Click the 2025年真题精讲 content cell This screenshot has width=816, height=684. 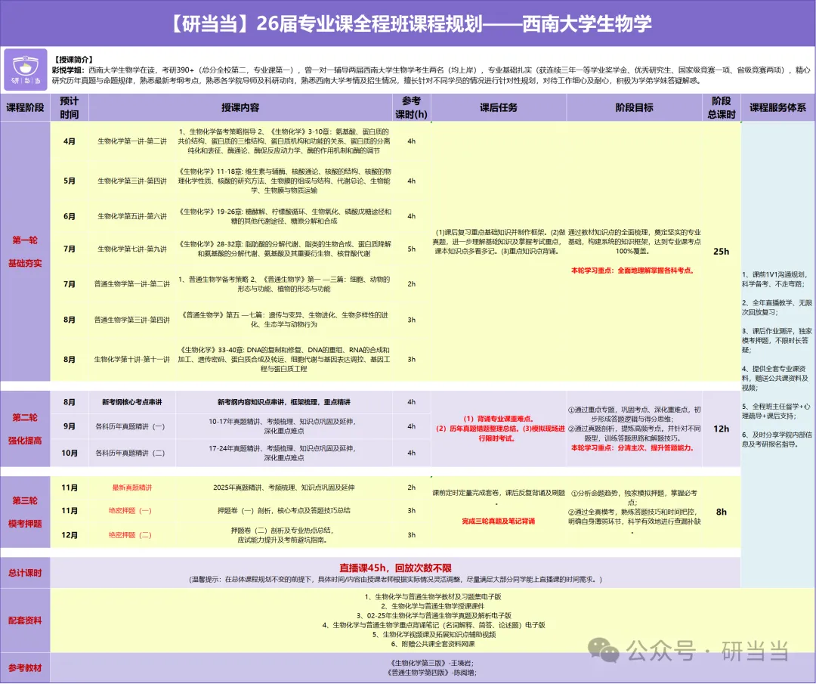click(284, 487)
